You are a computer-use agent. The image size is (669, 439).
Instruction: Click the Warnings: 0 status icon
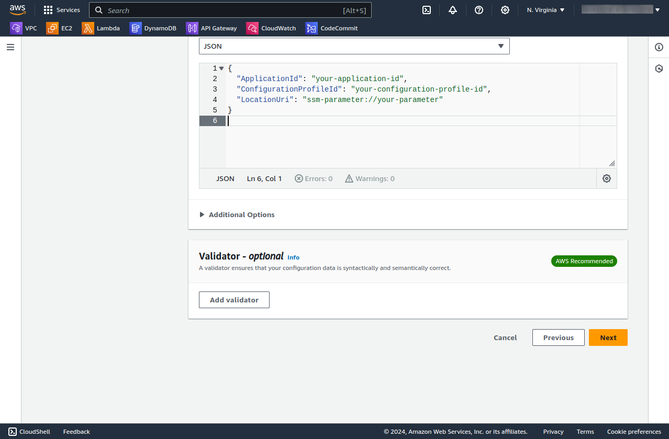click(349, 178)
